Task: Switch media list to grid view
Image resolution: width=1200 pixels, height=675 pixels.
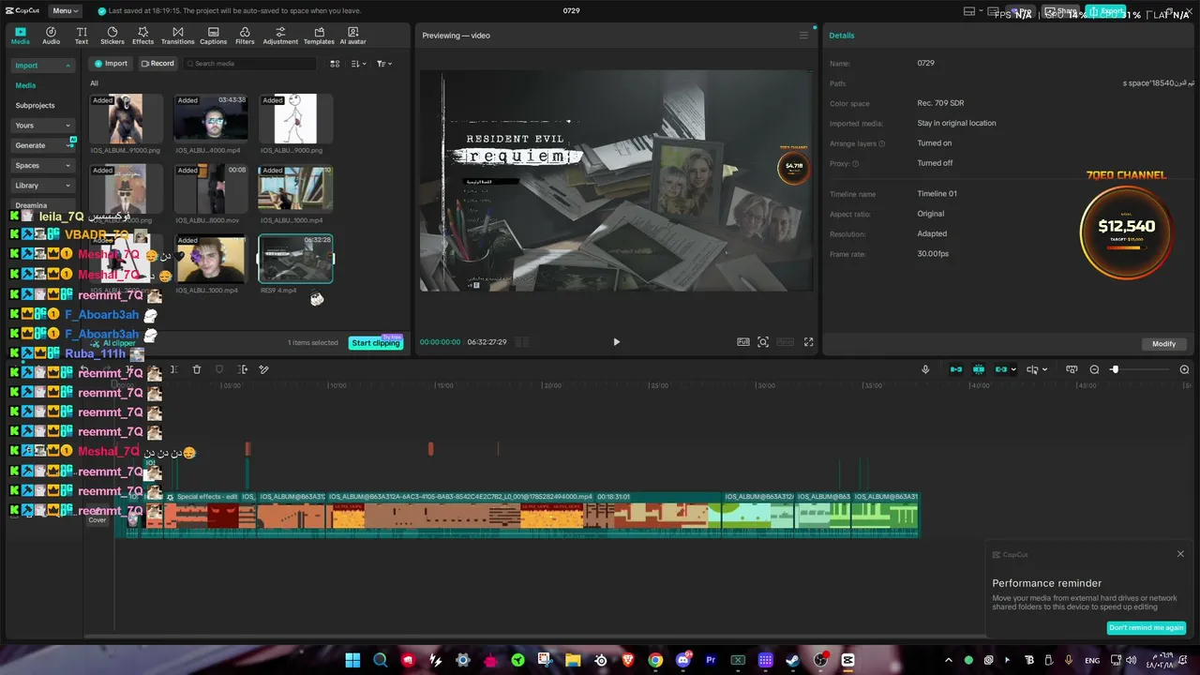Action: pyautogui.click(x=335, y=64)
